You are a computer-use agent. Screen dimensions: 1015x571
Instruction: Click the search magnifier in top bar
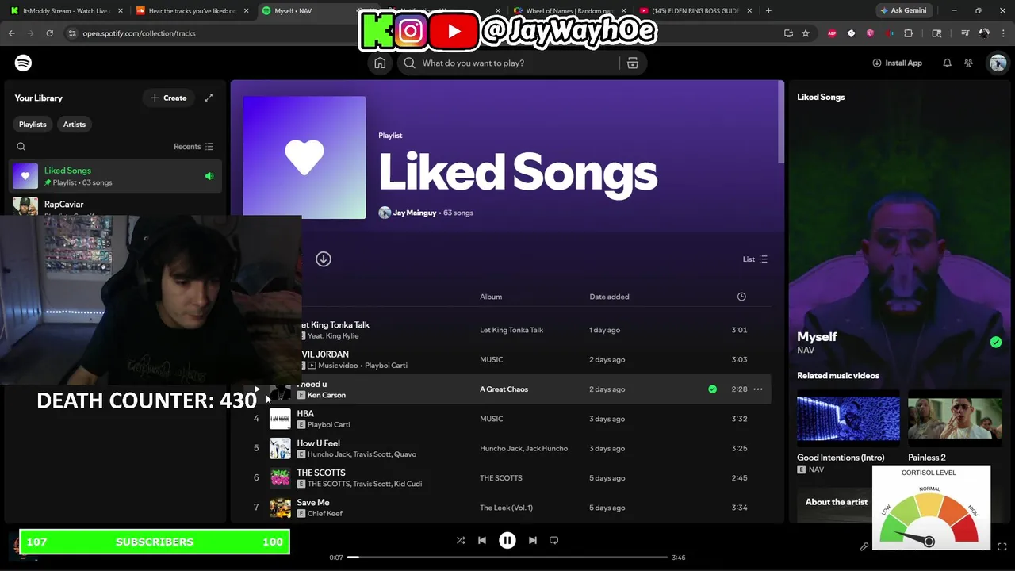click(409, 63)
